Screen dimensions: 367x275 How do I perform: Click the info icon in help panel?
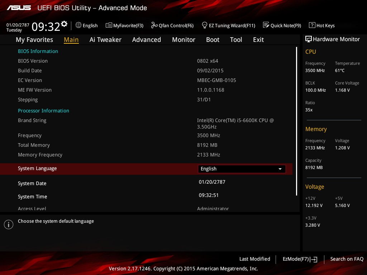(x=9, y=225)
